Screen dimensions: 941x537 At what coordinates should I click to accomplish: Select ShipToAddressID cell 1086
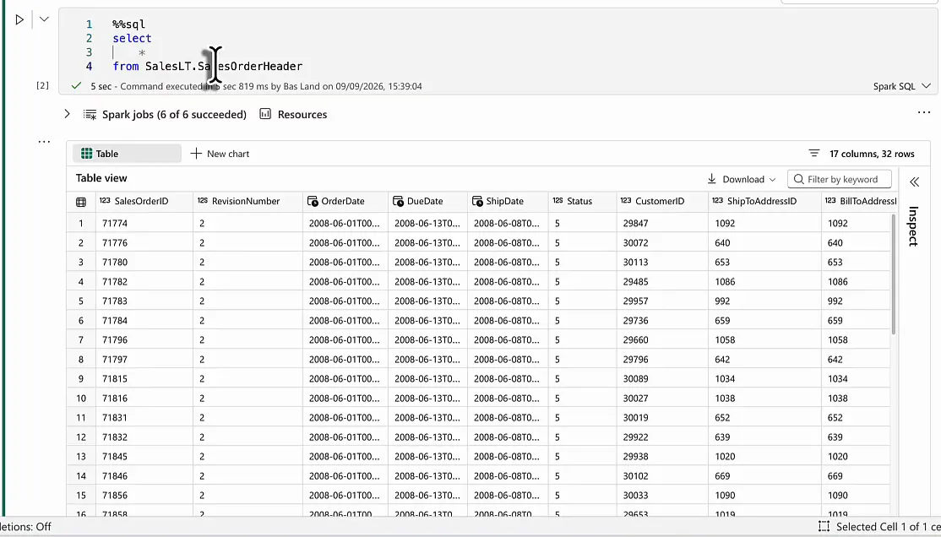point(764,281)
